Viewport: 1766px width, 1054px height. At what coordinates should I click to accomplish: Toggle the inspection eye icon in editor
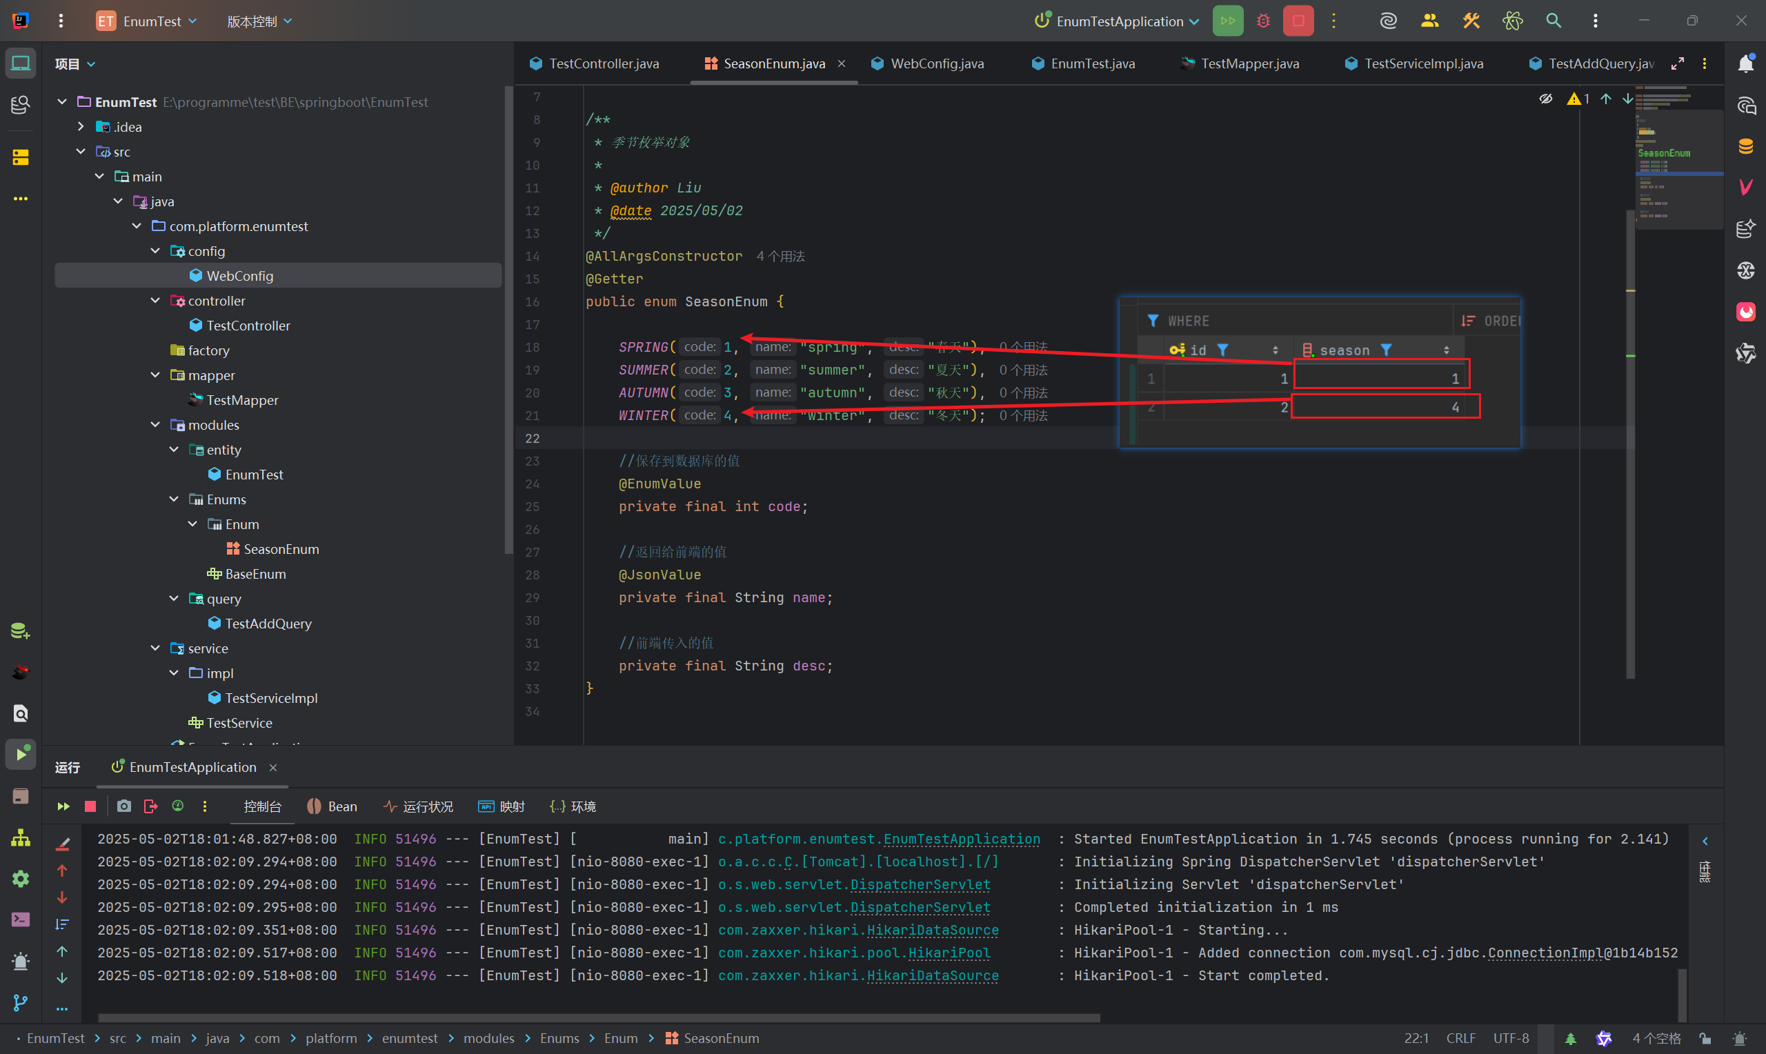pyautogui.click(x=1545, y=99)
